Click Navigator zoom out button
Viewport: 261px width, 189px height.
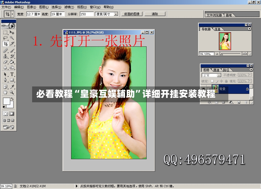(217, 54)
